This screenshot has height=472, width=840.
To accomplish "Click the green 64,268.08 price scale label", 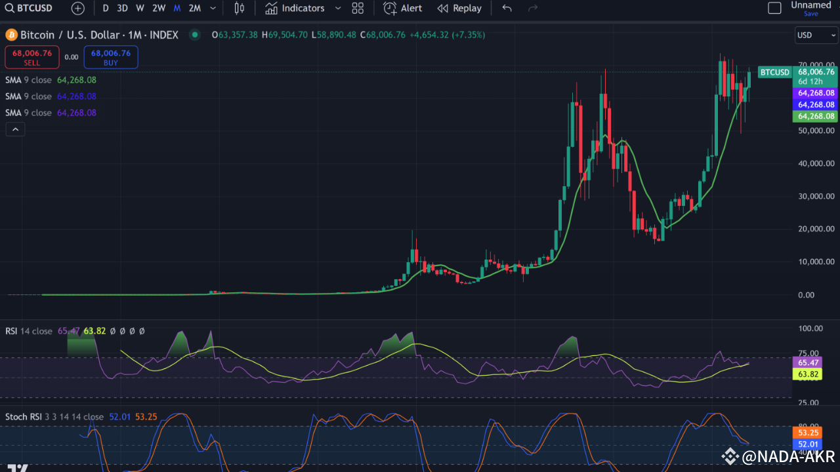I will pyautogui.click(x=815, y=116).
